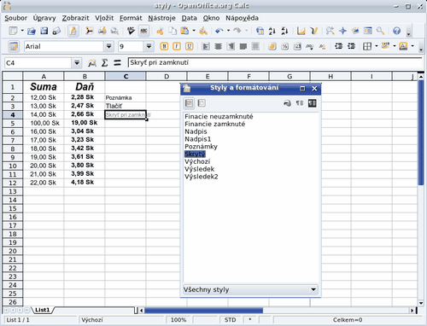Image resolution: width=427 pixels, height=326 pixels.
Task: Paste from clipboard icon
Action: (x=185, y=31)
